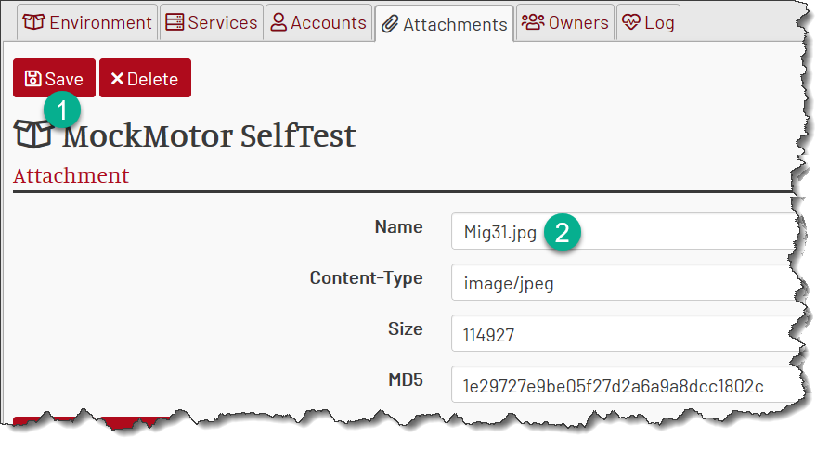This screenshot has height=450, width=829.
Task: Click the Owners group icon
Action: tap(533, 22)
